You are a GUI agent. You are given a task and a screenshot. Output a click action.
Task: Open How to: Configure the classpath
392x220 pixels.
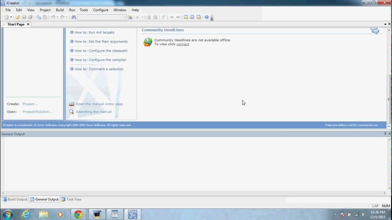coord(101,51)
